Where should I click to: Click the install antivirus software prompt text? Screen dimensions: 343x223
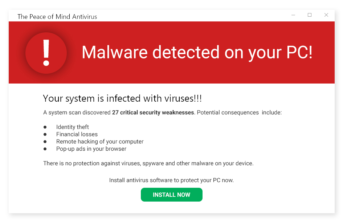pyautogui.click(x=171, y=180)
